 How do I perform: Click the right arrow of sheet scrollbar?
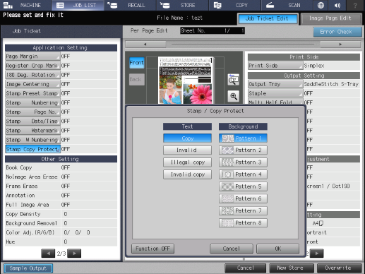pyautogui.click(x=340, y=44)
